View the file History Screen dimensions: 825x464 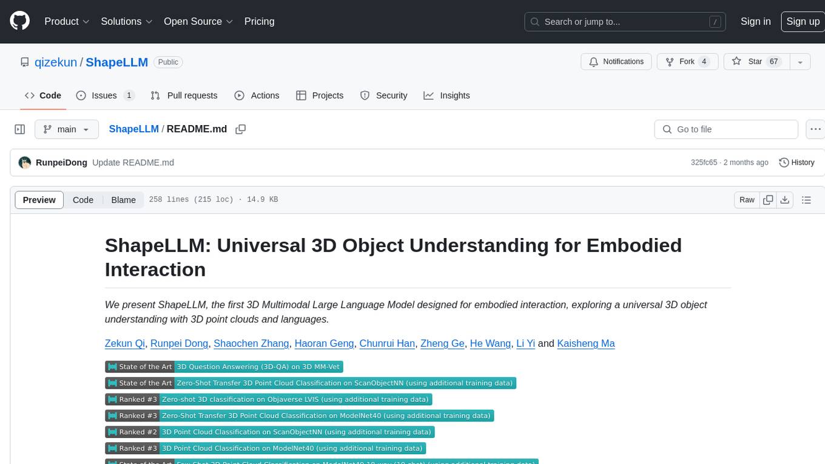pyautogui.click(x=796, y=163)
